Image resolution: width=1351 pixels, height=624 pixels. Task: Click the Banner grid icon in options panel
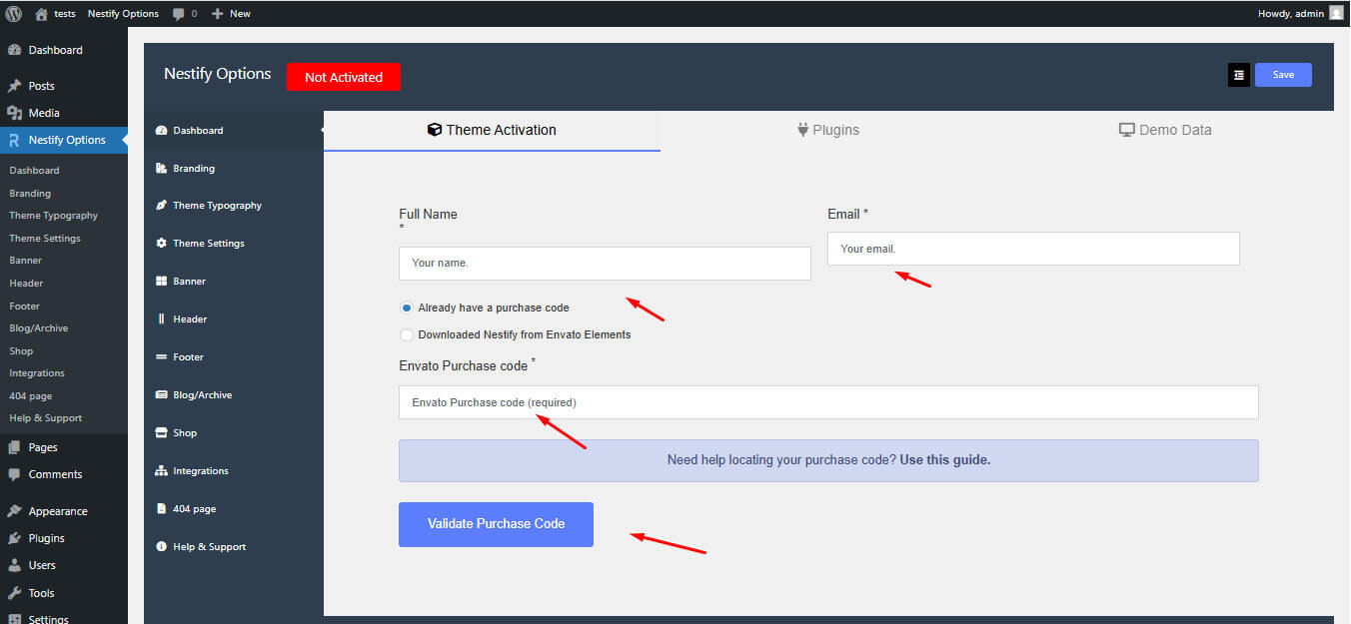pos(162,282)
